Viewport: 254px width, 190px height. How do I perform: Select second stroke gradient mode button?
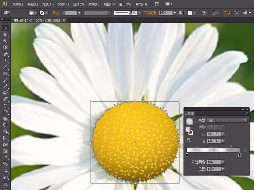(x=217, y=127)
